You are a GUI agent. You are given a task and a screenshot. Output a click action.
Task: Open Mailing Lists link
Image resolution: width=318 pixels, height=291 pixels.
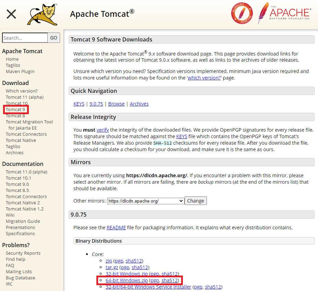[19, 272]
